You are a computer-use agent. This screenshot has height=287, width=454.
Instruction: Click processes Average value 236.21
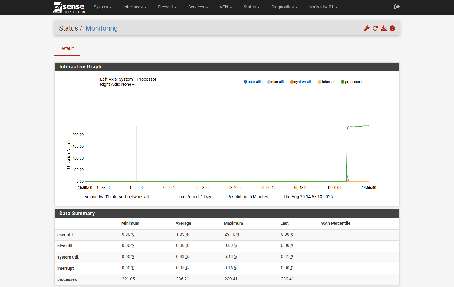(183, 279)
